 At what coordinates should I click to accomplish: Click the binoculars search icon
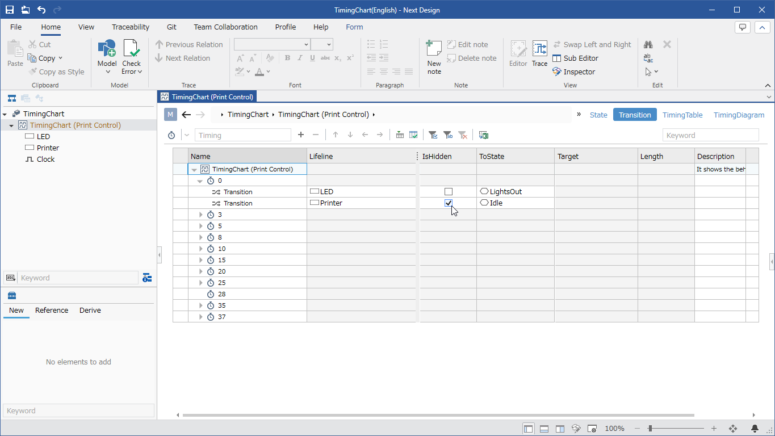pos(648,44)
